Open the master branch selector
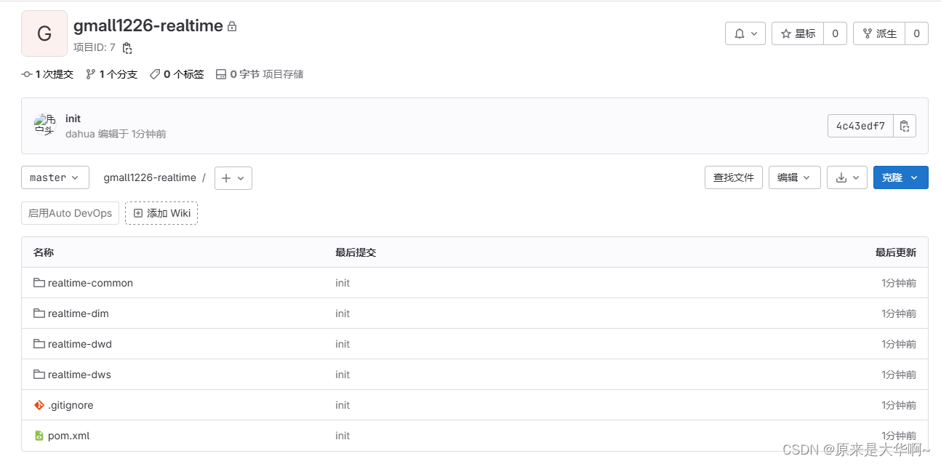941x464 pixels. (55, 177)
